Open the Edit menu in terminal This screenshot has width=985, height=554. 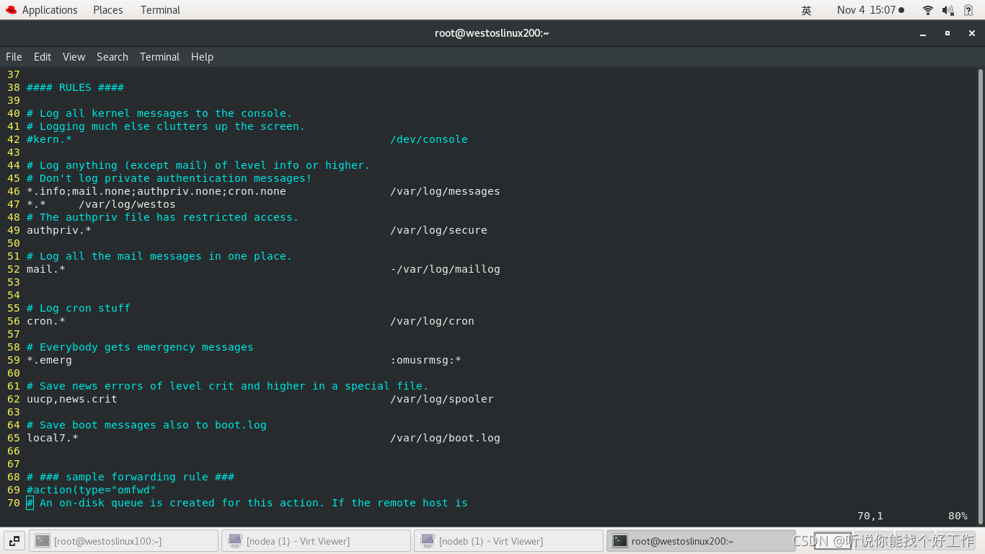43,57
